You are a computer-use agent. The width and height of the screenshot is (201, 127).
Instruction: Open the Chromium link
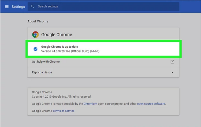tap(90, 104)
